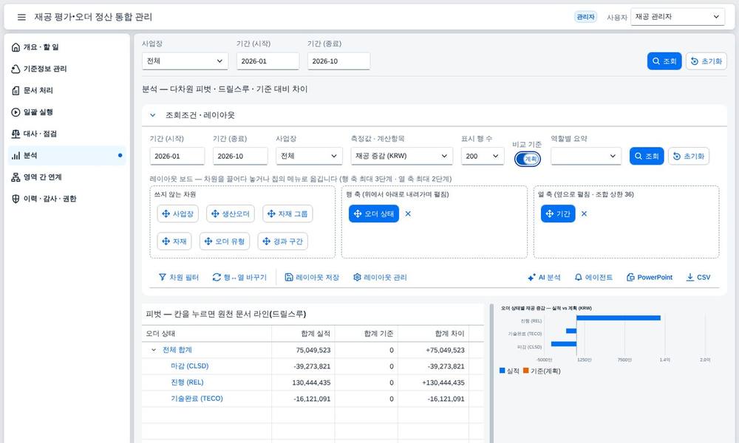Open 레이아웃 관리 gear tool
The image size is (739, 443).
[x=380, y=278]
